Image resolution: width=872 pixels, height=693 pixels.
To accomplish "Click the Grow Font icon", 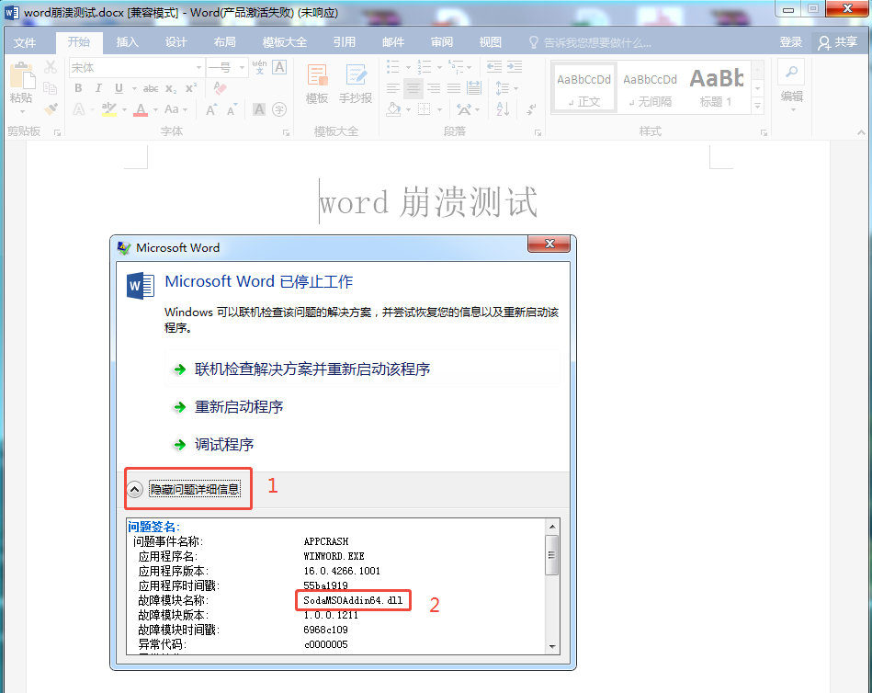I will [210, 109].
